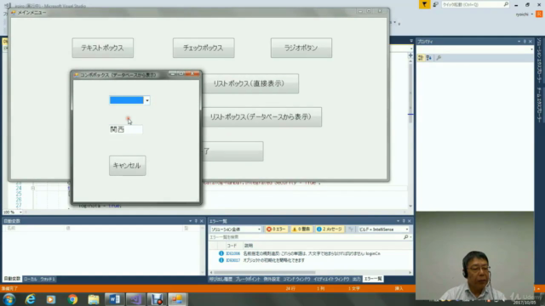Click the Windows Start button
Screen dimensions: 545x306
click(x=9, y=299)
